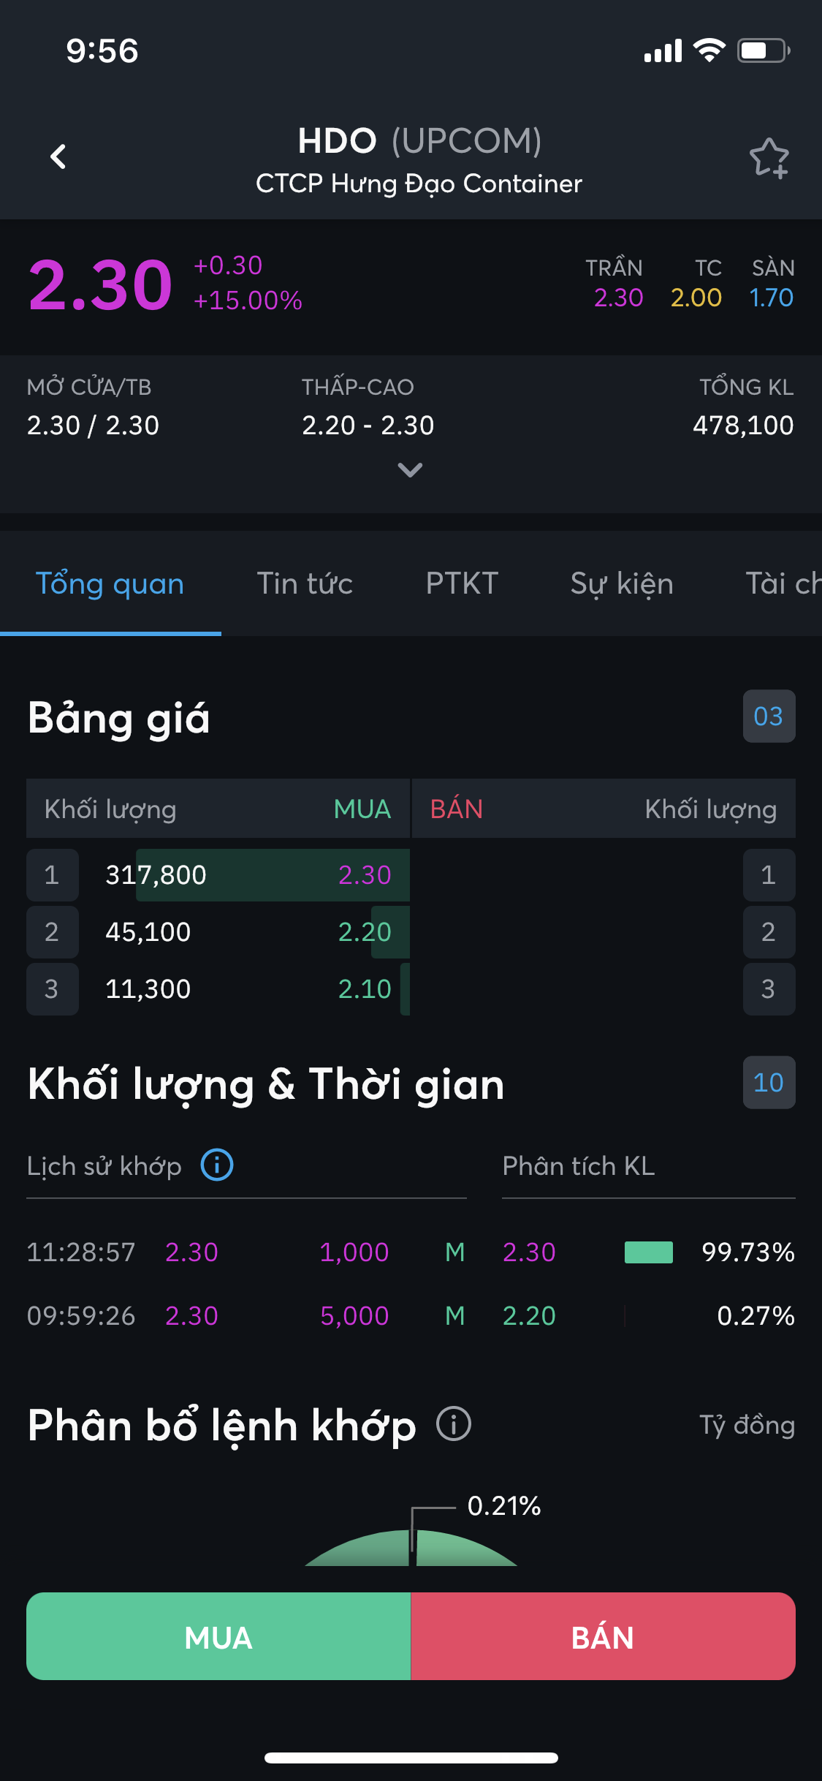Image resolution: width=822 pixels, height=1781 pixels.
Task: Open the PTKT tab
Action: (x=462, y=583)
